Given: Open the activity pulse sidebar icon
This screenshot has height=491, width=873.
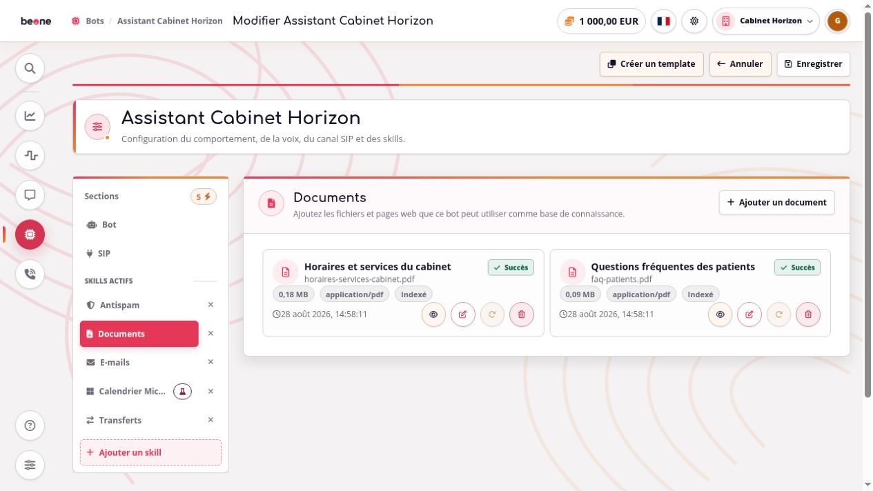Looking at the screenshot, I should click(x=30, y=155).
